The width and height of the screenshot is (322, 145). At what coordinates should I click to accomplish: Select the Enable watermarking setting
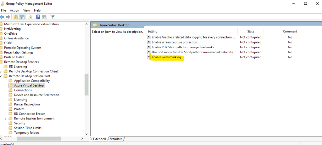166,57
